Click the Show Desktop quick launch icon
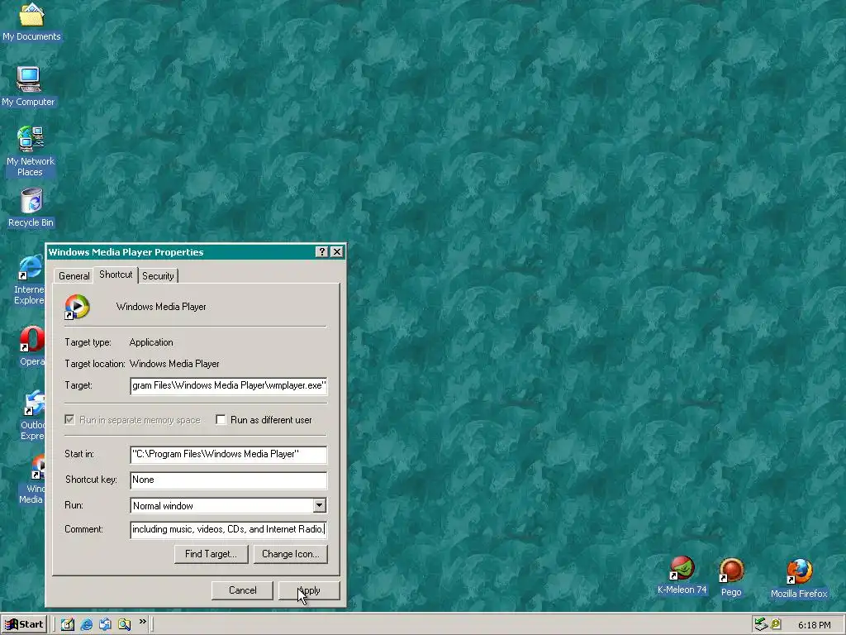846x635 pixels. point(68,624)
